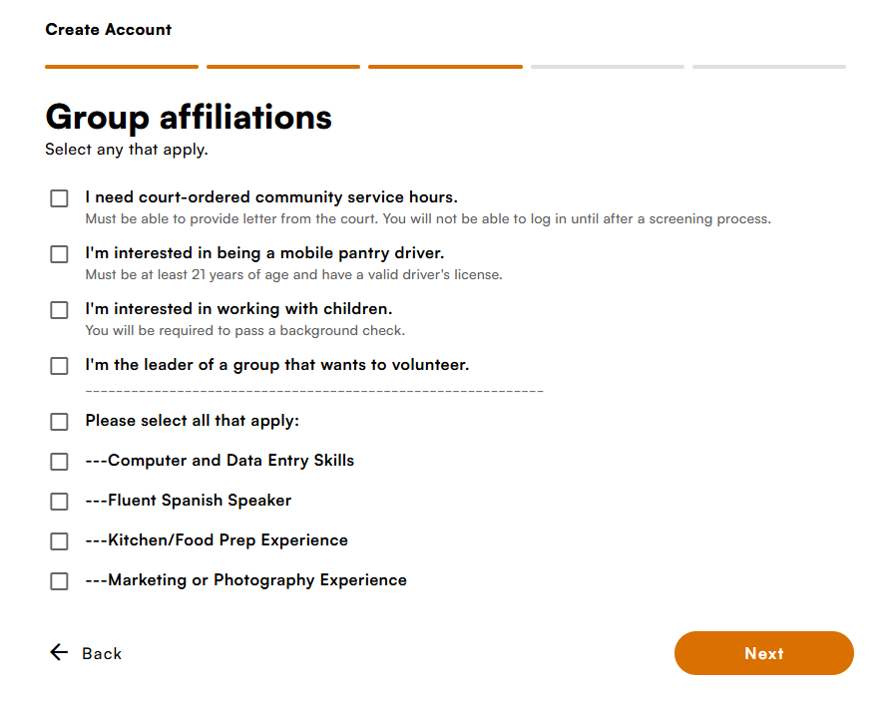Check Fluent Spanish Speaker option
Viewport: 891px width, 701px height.
(59, 502)
